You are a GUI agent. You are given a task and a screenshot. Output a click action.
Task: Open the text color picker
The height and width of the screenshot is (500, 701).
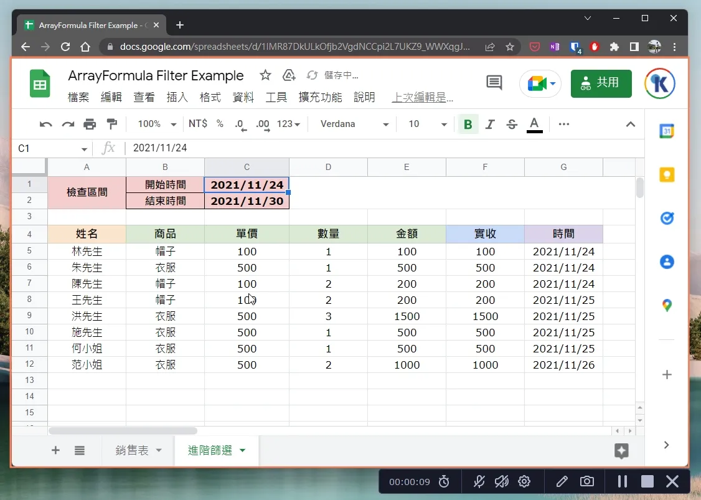coord(534,125)
